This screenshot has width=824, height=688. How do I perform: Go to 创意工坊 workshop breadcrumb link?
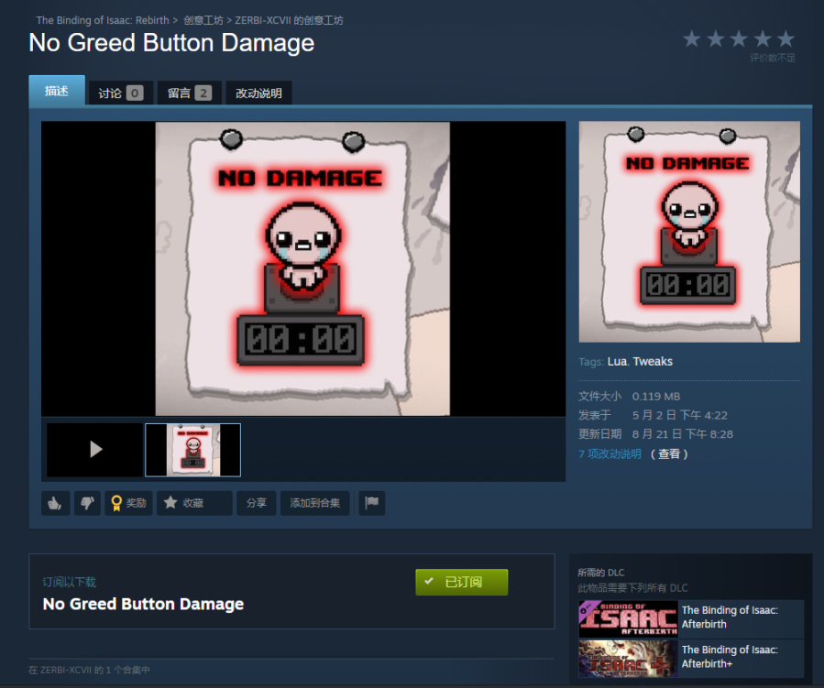pyautogui.click(x=203, y=20)
